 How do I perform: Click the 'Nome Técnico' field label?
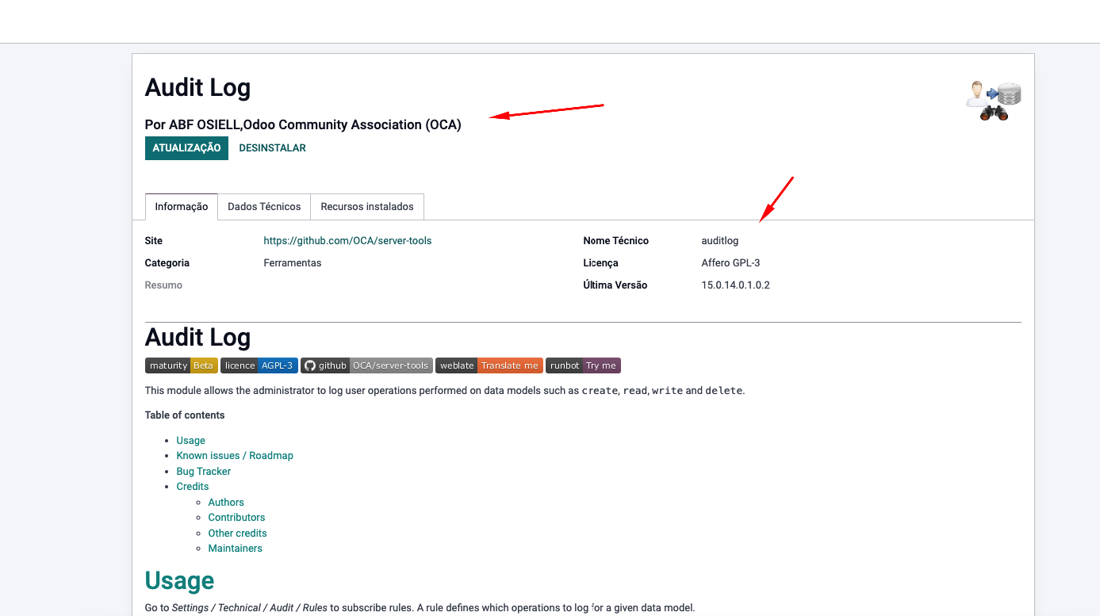615,241
